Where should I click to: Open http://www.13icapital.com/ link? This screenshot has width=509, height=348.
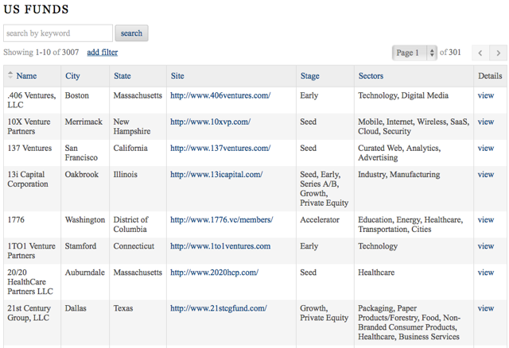(x=216, y=174)
